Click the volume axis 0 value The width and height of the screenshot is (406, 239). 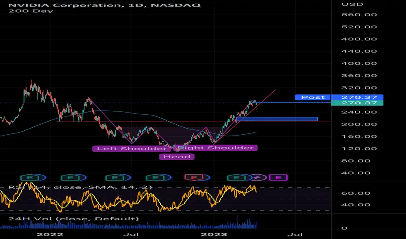pos(345,228)
